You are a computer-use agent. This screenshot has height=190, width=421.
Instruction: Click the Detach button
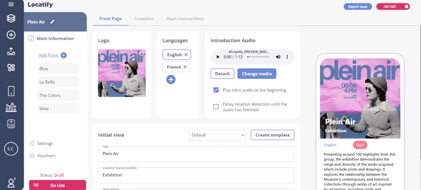coord(222,74)
